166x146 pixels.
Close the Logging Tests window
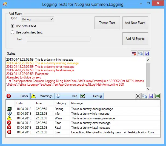[x=158, y=3]
